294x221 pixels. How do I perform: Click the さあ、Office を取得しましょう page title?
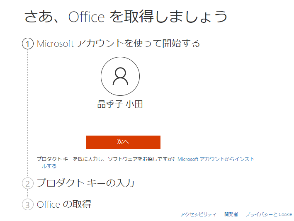[x=126, y=17]
